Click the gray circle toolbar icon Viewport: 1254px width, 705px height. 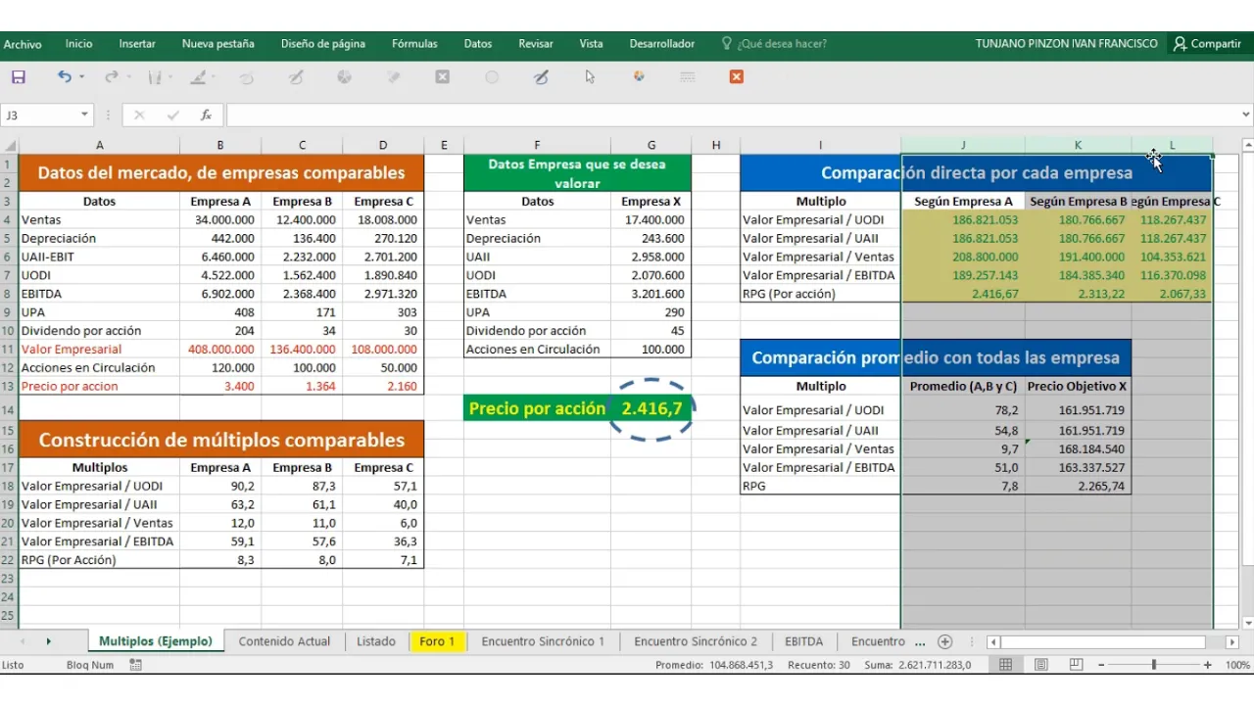click(492, 76)
